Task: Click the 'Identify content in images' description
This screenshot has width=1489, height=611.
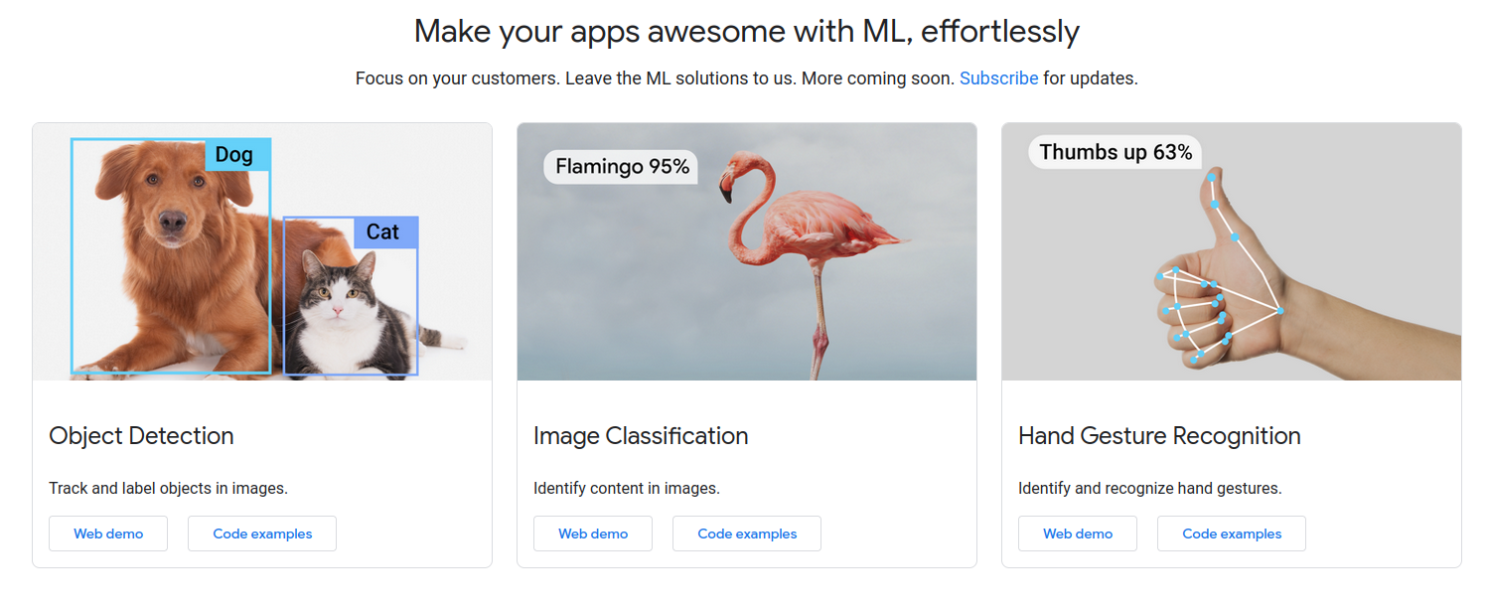Action: [627, 489]
